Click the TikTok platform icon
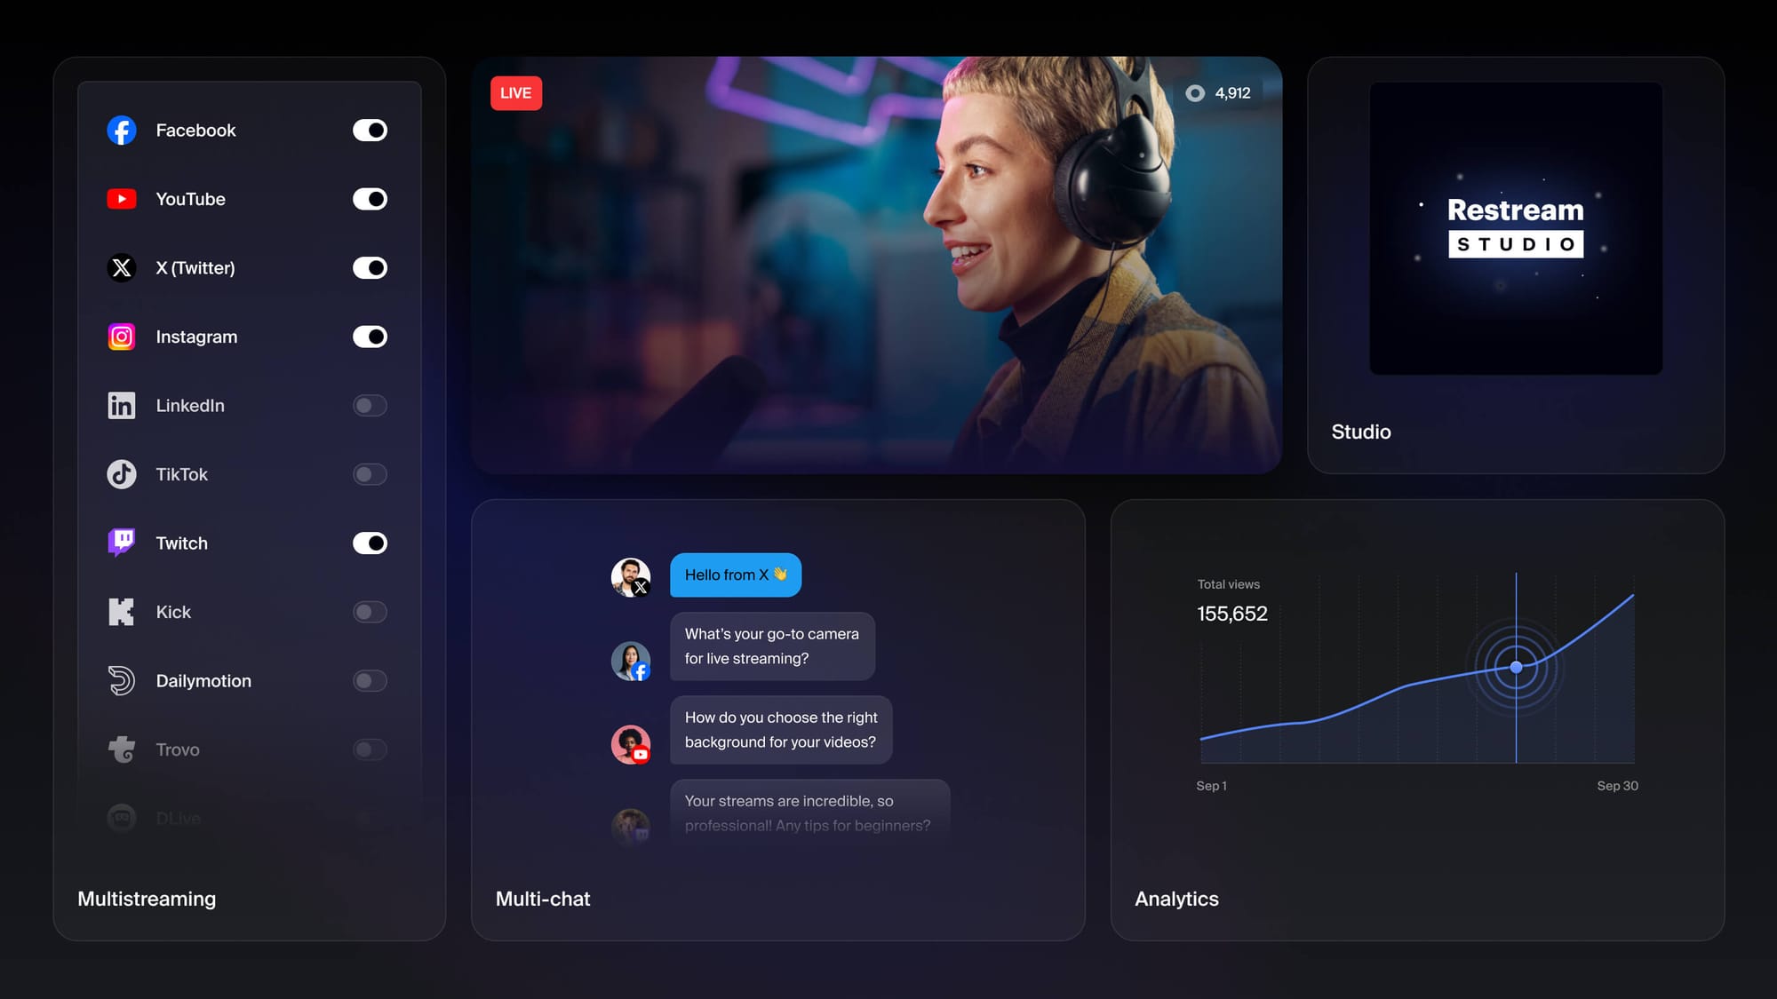The width and height of the screenshot is (1777, 999). point(121,473)
